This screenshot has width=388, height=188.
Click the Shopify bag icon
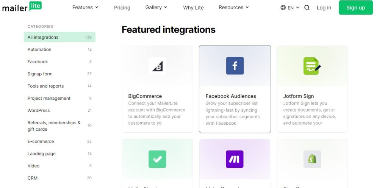click(312, 159)
